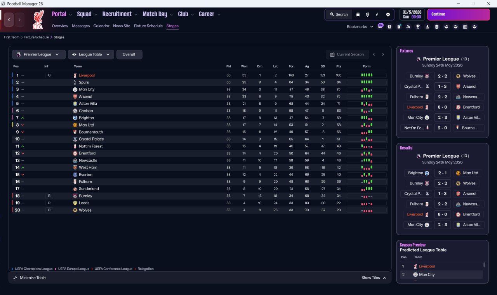497x295 pixels.
Task: Open the Bookmarks dropdown
Action: (360, 27)
